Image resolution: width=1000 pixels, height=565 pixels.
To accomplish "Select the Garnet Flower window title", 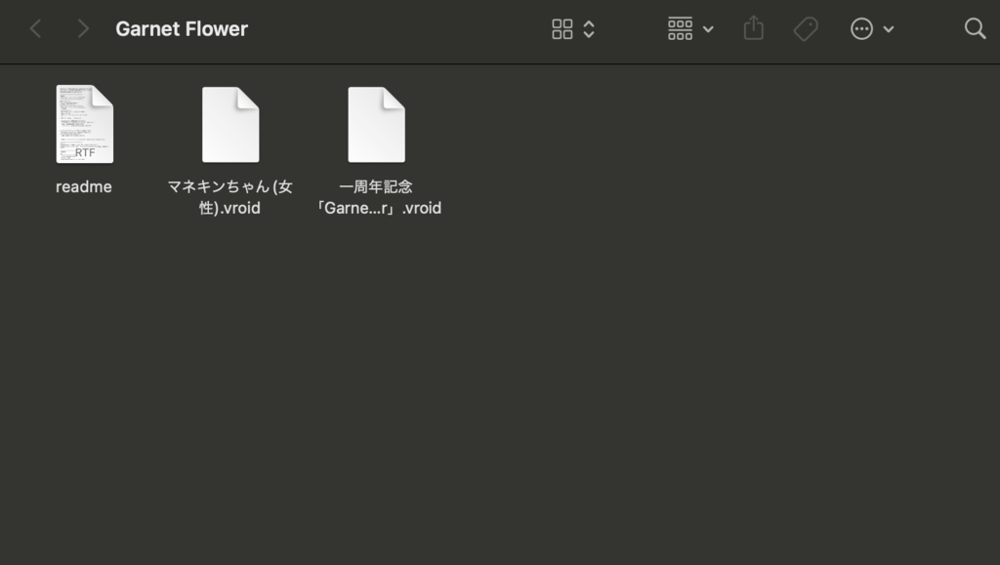I will coord(182,28).
